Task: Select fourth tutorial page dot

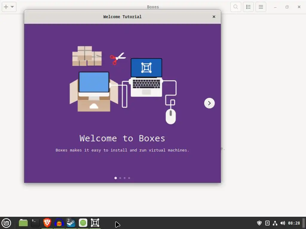Action: tap(129, 178)
